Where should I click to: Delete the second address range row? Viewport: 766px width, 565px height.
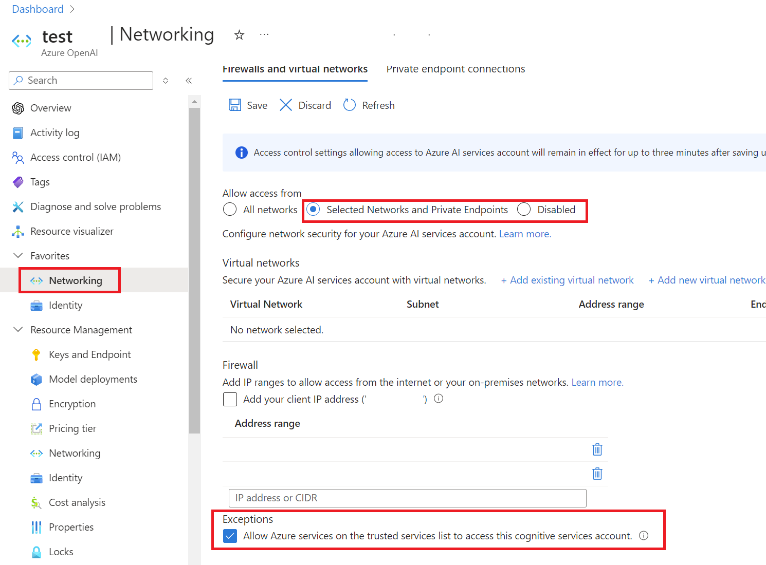(597, 474)
